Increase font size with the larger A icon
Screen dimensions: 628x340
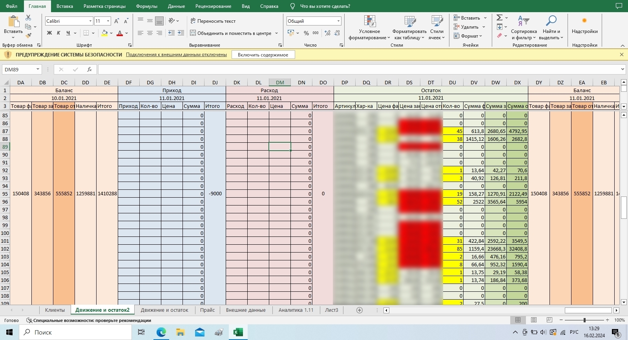click(x=117, y=21)
